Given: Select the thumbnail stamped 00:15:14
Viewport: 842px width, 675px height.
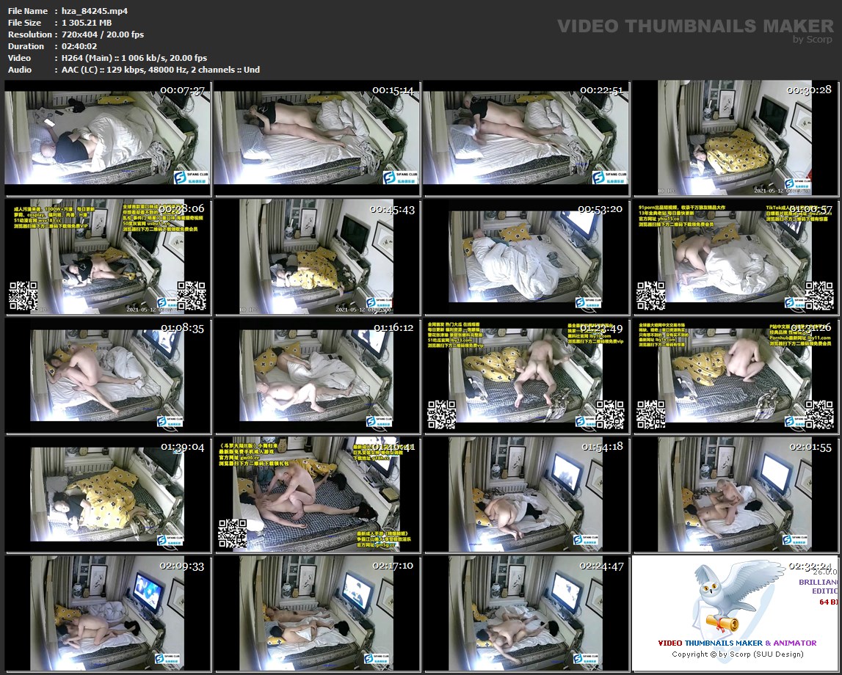Looking at the screenshot, I should click(x=317, y=139).
